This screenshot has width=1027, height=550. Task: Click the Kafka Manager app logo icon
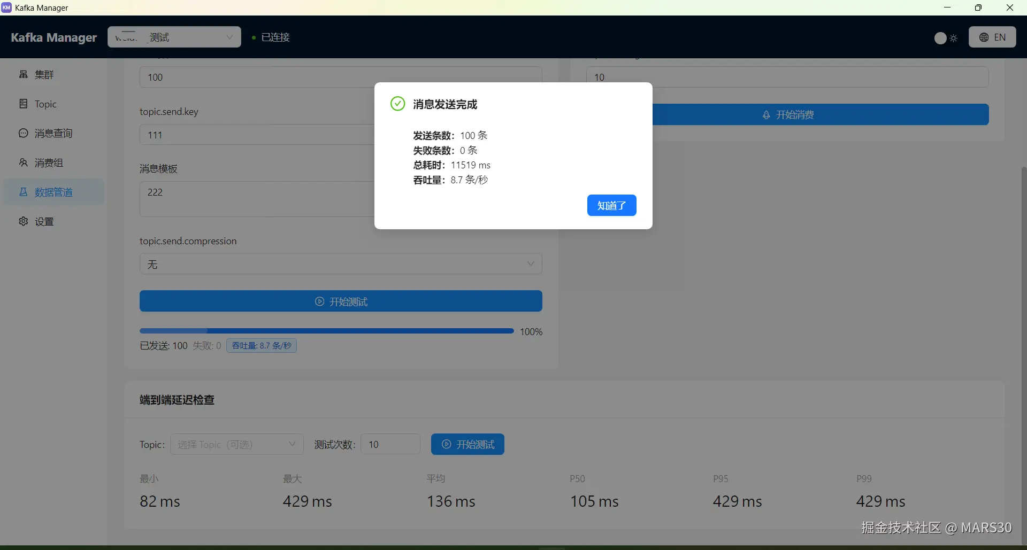click(6, 7)
